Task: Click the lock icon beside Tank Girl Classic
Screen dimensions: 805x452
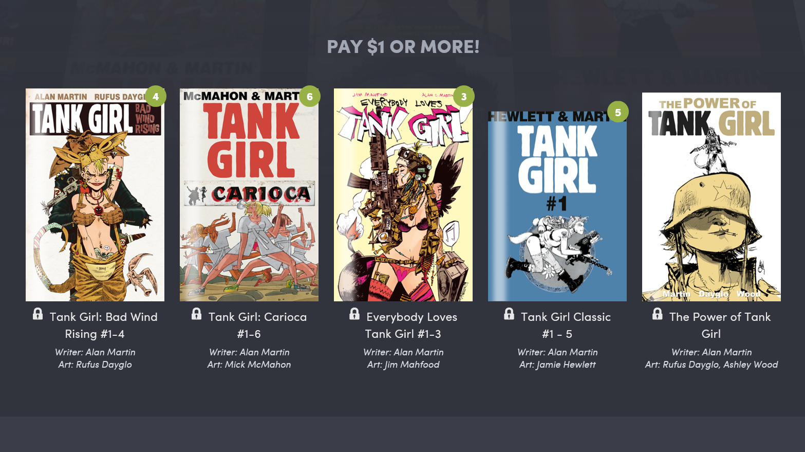Action: point(509,314)
